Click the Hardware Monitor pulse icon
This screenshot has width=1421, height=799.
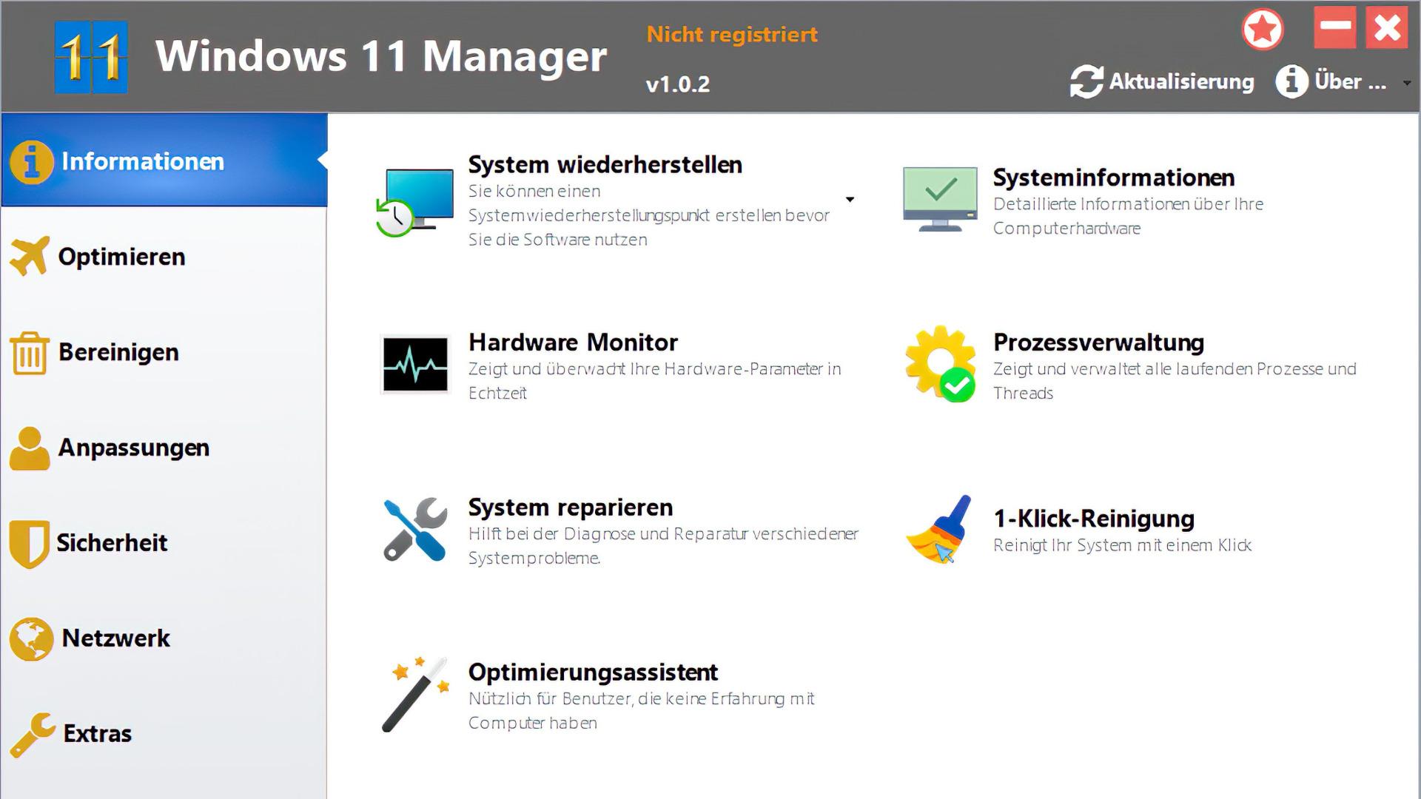tap(415, 365)
